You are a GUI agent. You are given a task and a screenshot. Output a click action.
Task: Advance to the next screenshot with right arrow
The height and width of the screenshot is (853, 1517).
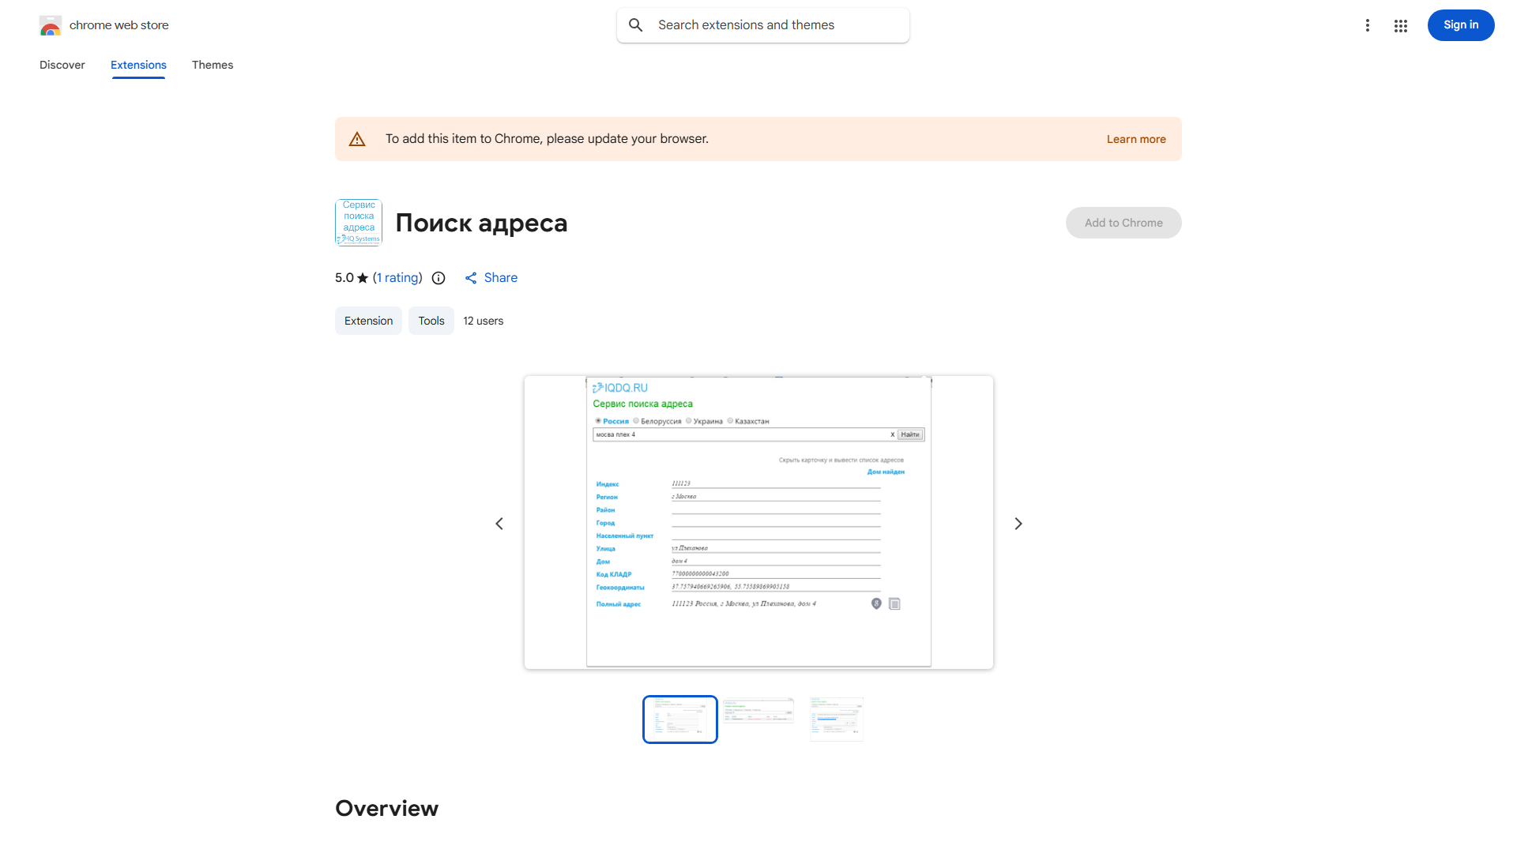[1018, 523]
